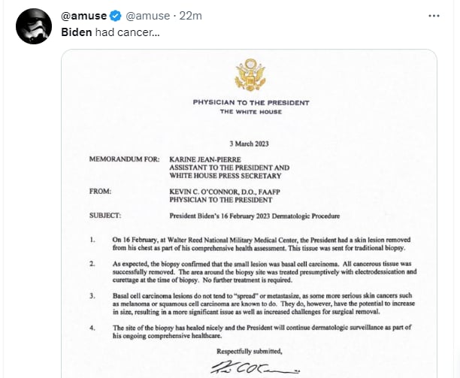This screenshot has width=460, height=378.
Task: Click the 'Physician to the President' heading
Action: pyautogui.click(x=251, y=103)
